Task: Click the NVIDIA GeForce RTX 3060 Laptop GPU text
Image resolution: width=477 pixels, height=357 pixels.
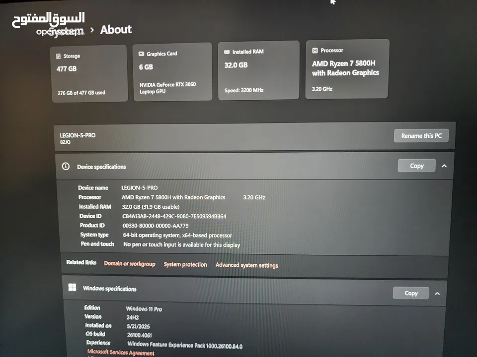Action: click(x=167, y=88)
